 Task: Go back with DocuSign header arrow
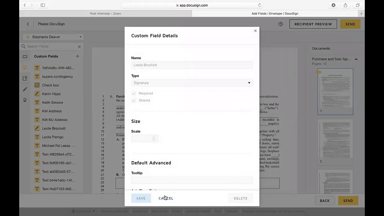pos(28,24)
